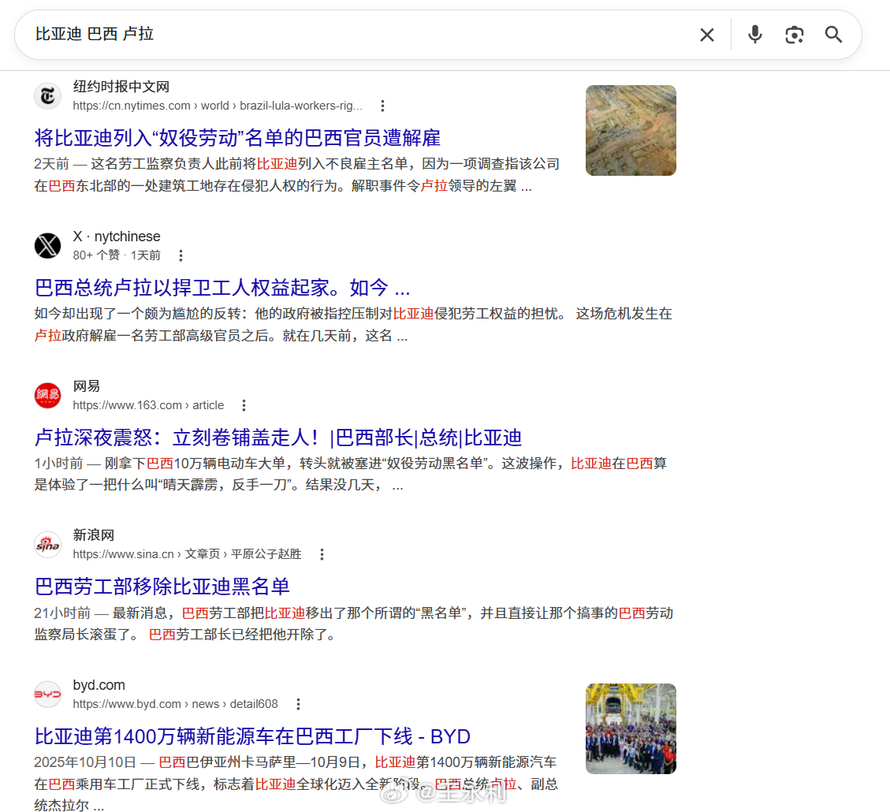Click the X nytchinese profile icon

pyautogui.click(x=47, y=246)
